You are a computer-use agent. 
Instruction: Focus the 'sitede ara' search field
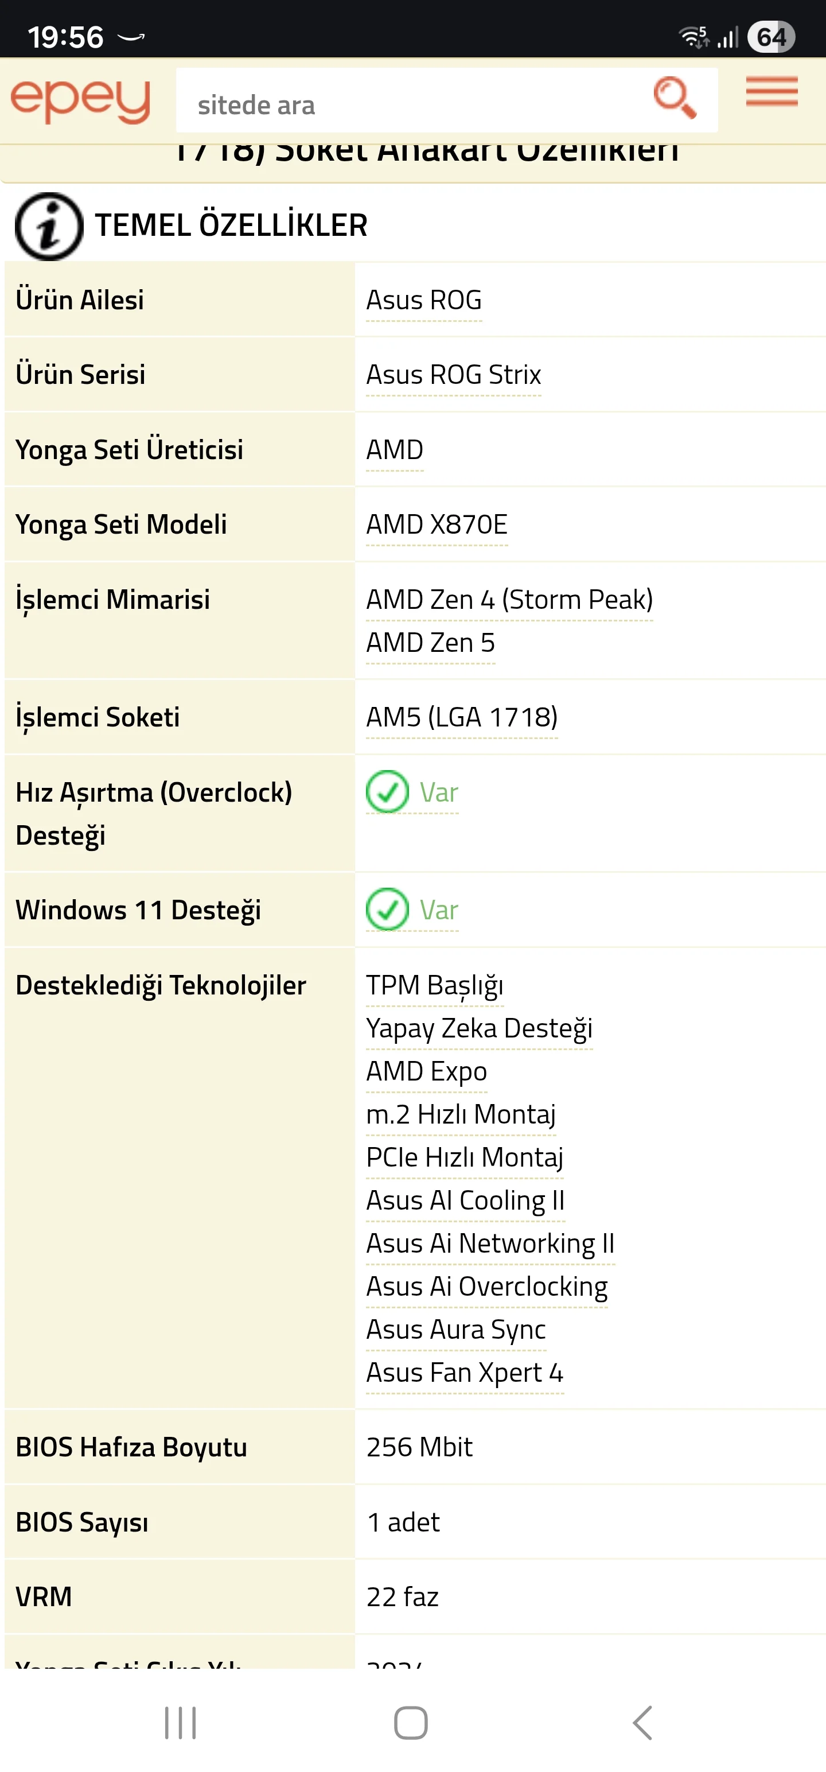(x=412, y=104)
